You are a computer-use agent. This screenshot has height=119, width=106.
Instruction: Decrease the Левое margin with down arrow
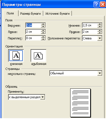pyautogui.click(x=43, y=33)
